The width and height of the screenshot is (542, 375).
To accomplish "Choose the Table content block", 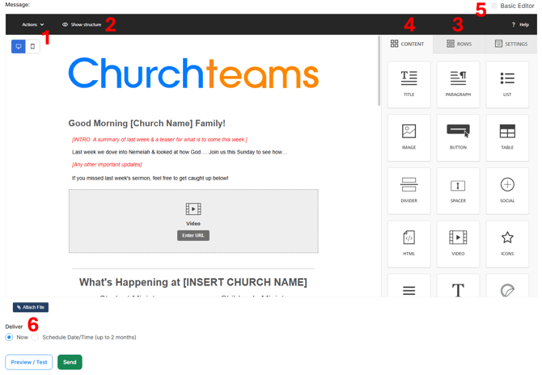I will coord(507,137).
